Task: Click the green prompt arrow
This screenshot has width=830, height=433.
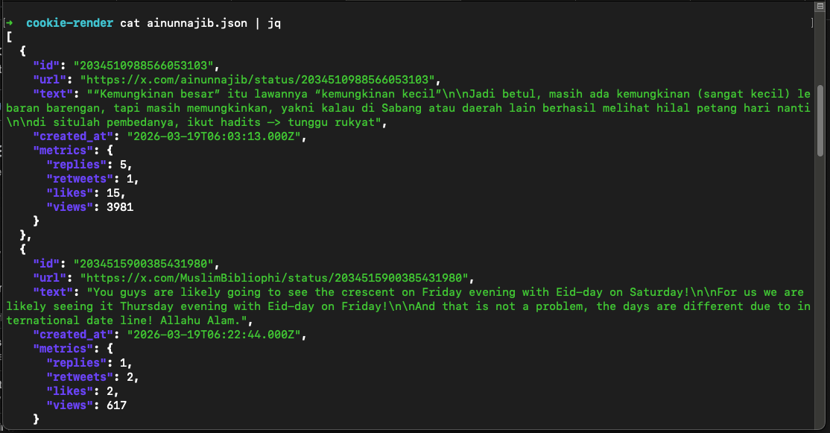Action: (x=9, y=23)
